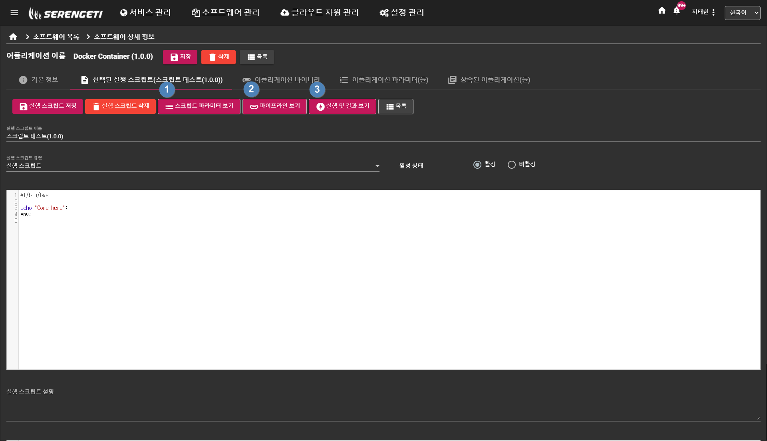This screenshot has height=441, width=767.
Task: Click the 목록 button beside 삭제
Action: (257, 57)
